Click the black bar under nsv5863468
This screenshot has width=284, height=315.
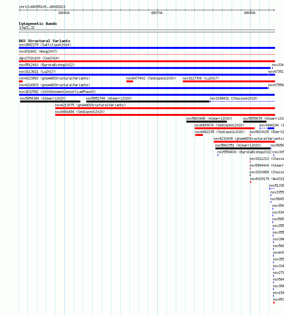point(207,122)
